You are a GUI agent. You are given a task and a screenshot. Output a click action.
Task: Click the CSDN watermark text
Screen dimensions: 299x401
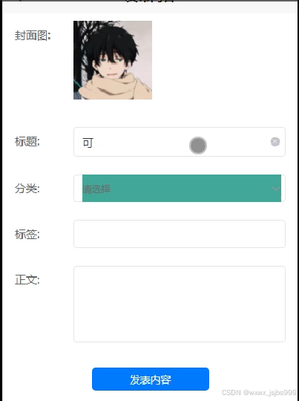(x=259, y=392)
